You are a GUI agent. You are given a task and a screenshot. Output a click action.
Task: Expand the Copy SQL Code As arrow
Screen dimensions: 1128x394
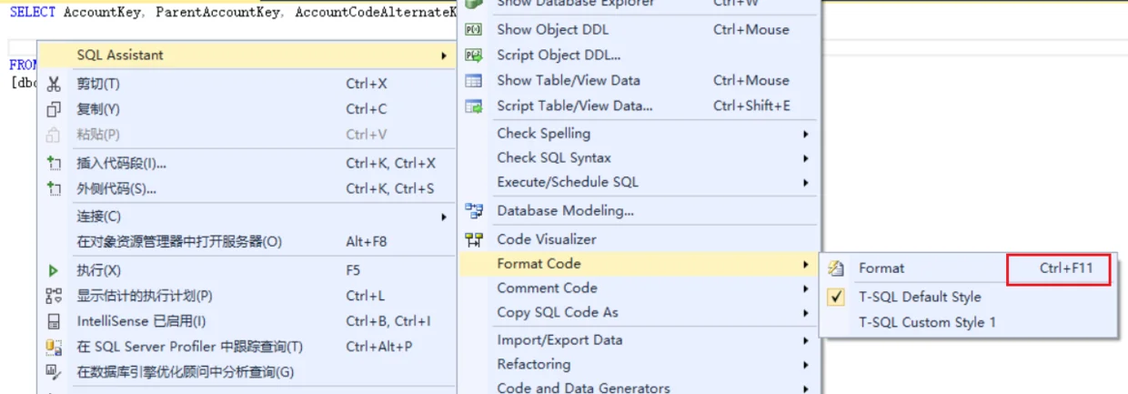[x=806, y=313]
